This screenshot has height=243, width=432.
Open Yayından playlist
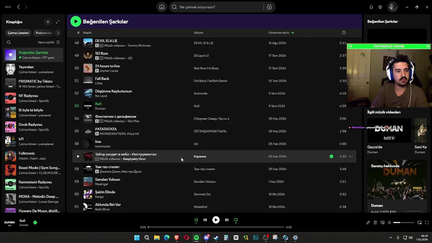pos(33,70)
